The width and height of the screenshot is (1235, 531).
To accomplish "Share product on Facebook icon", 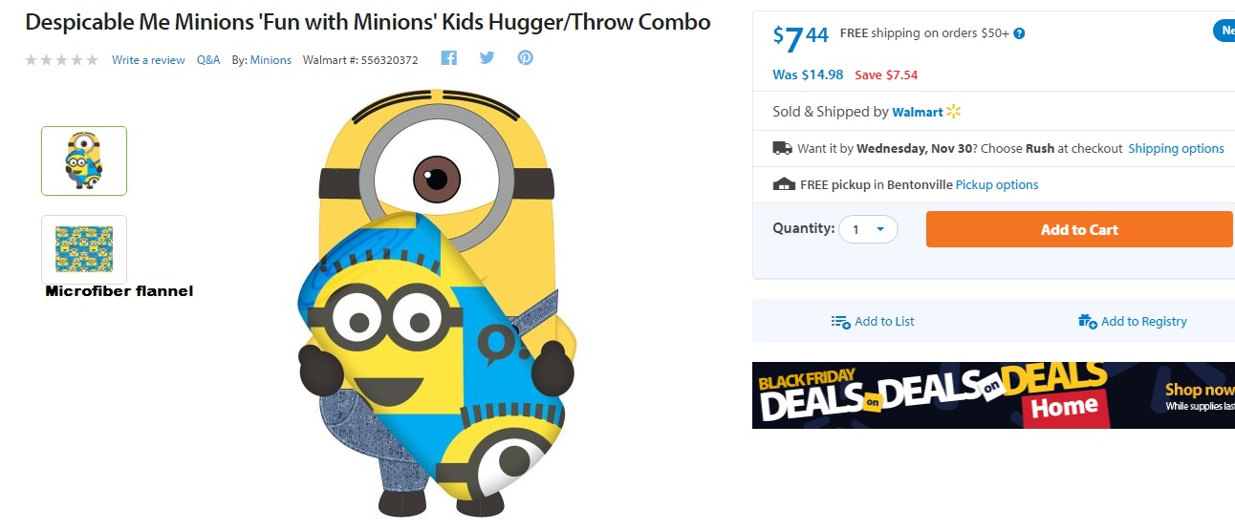I will click(x=448, y=58).
